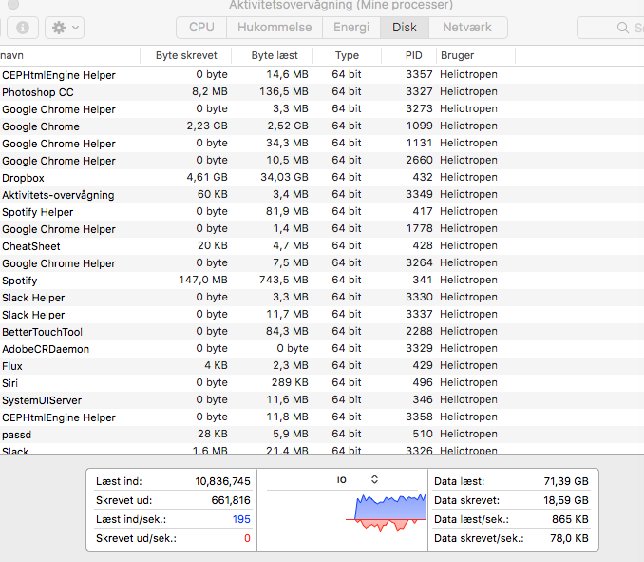Click the 2,23 GB Byte skrevet cell
The image size is (644, 562).
pyautogui.click(x=207, y=126)
